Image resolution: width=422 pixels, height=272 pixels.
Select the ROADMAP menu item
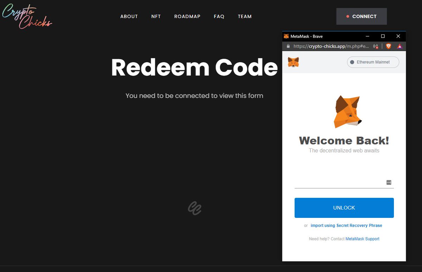[x=187, y=16]
